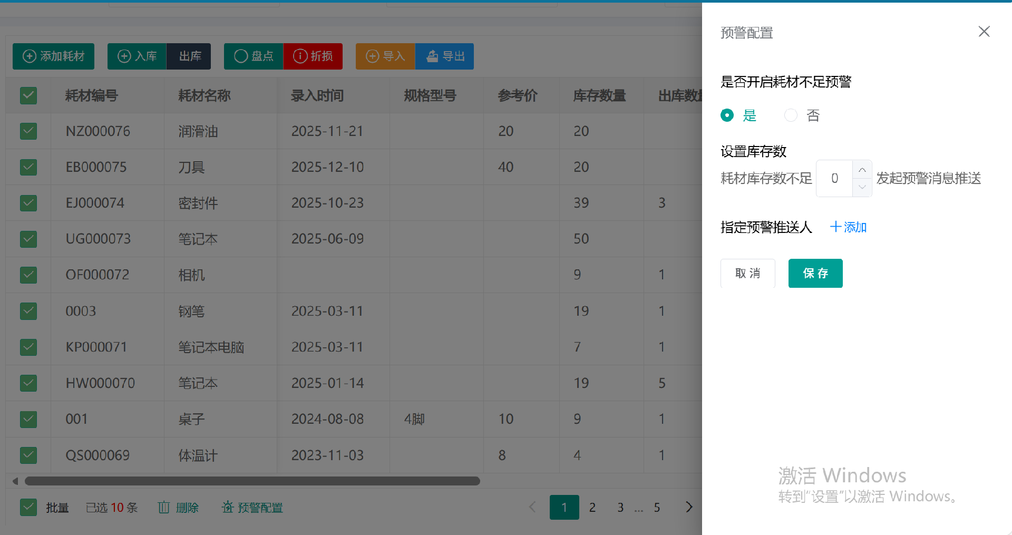Open page 3 in the pagination bar
The height and width of the screenshot is (535, 1012).
(x=620, y=507)
